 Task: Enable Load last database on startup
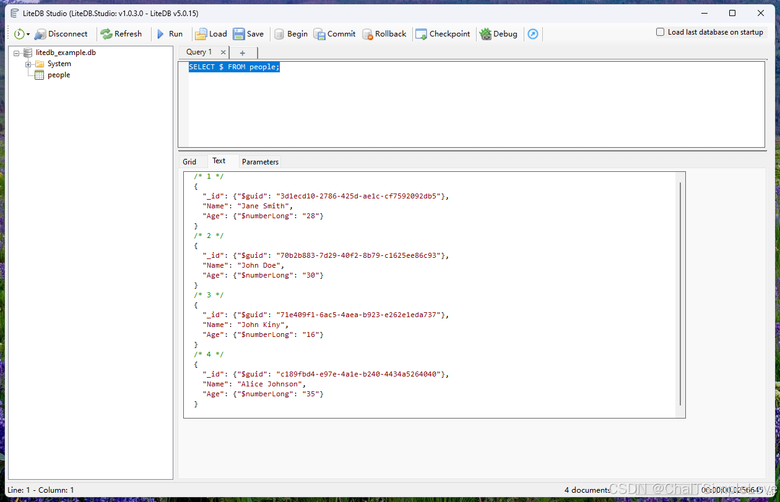coord(661,32)
